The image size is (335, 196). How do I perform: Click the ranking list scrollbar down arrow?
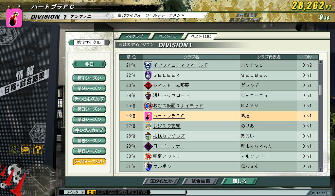[321, 170]
